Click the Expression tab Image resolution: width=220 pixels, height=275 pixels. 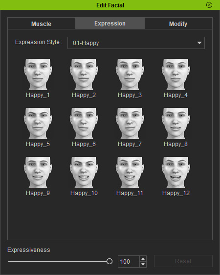point(110,24)
